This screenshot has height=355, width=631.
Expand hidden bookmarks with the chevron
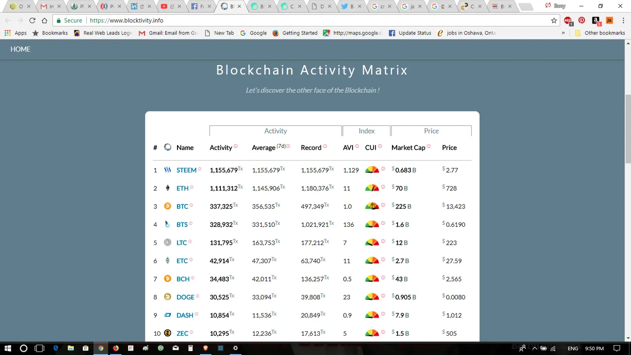(563, 33)
